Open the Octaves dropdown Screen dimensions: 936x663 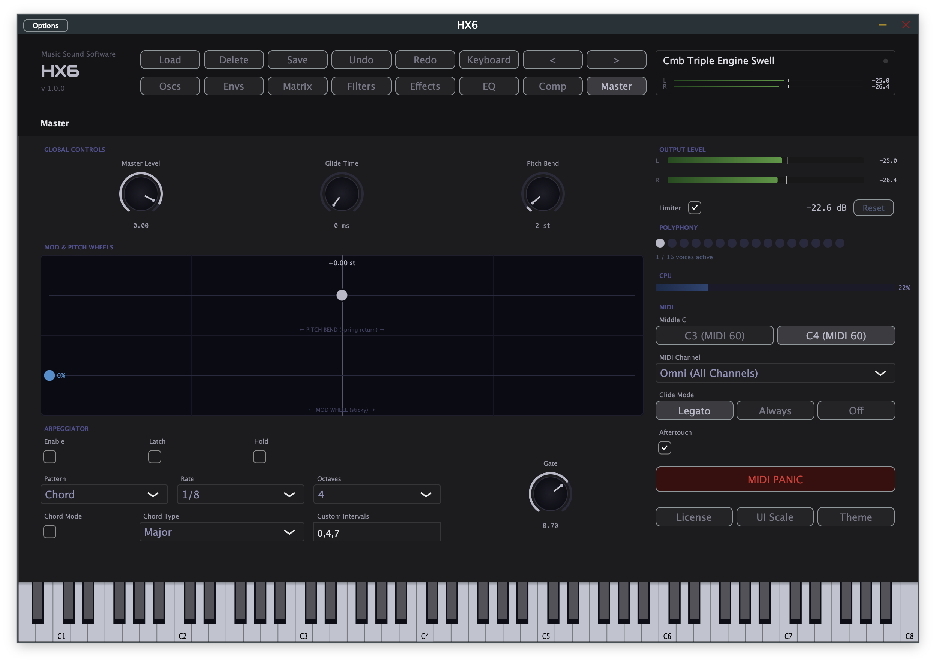pos(377,495)
